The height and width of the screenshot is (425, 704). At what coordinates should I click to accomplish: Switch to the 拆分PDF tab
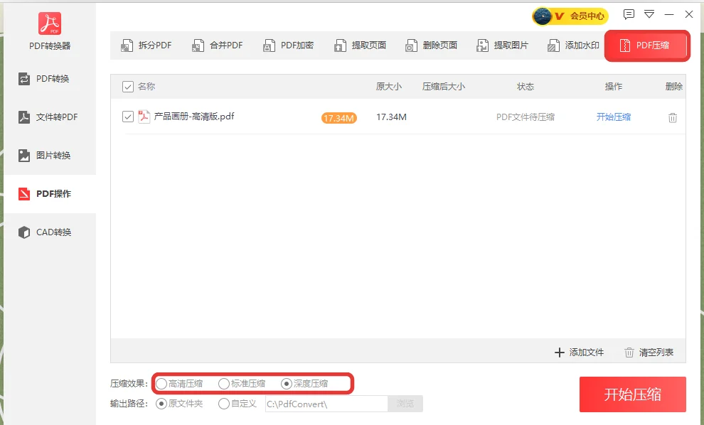click(x=146, y=45)
